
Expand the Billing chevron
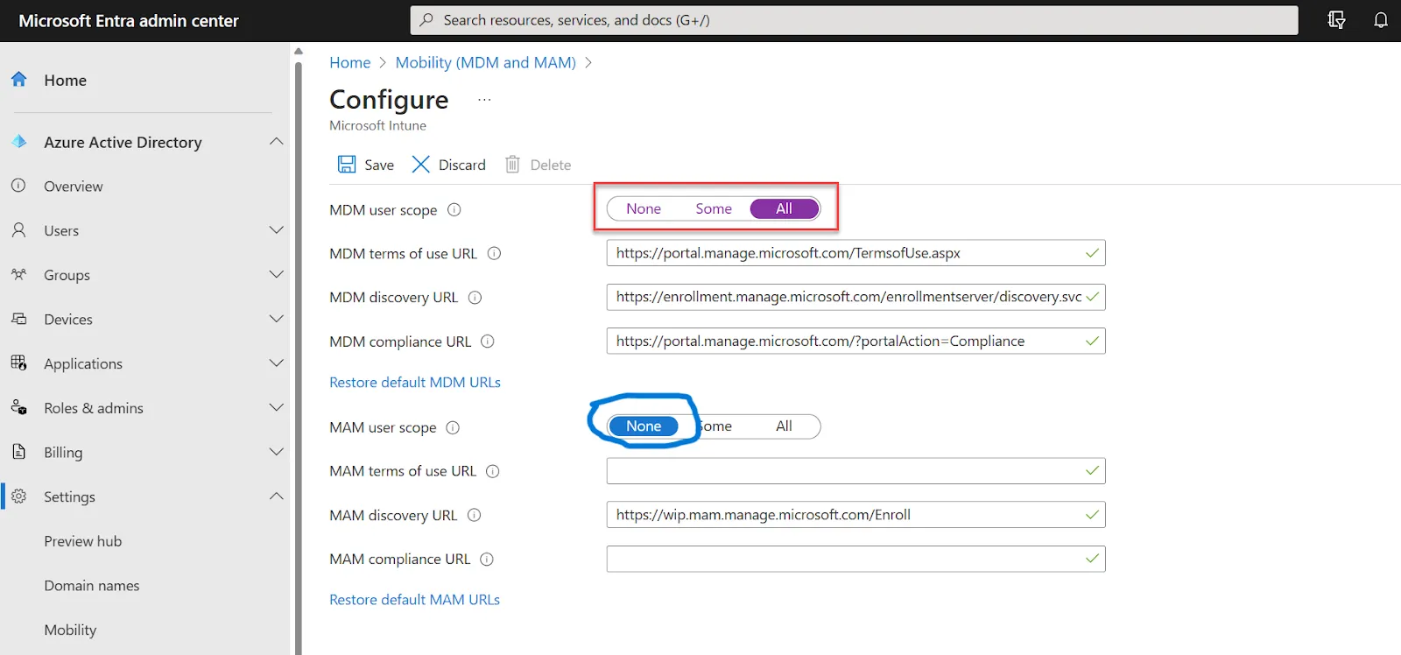(x=277, y=452)
